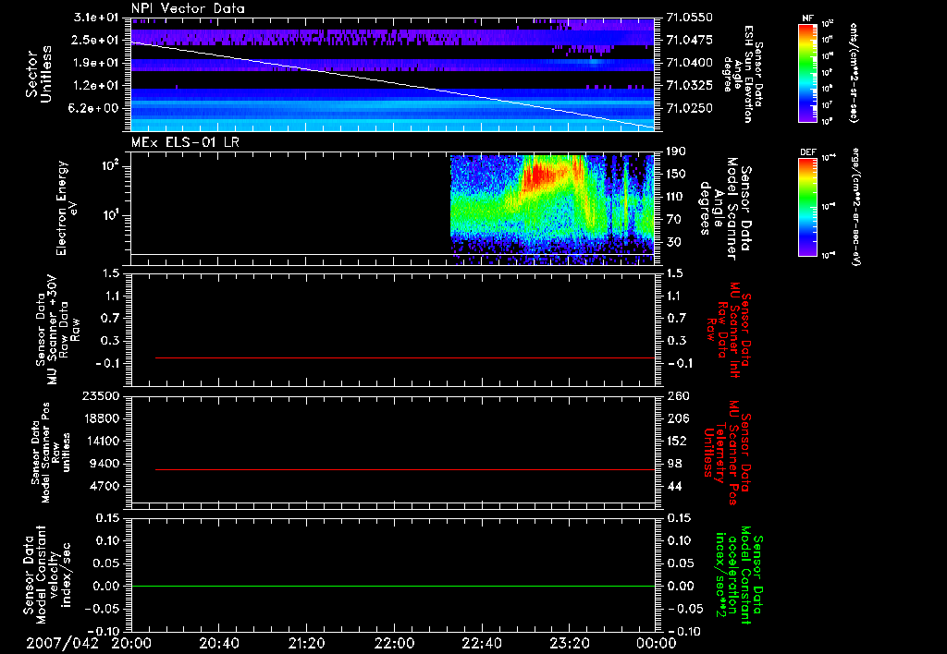Screen dimensions: 947x654
Task: Click the white diagonal Sun elevation line
Action: point(392,84)
